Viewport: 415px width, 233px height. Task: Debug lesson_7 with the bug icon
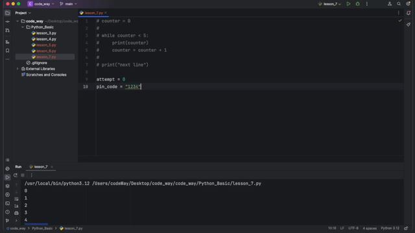click(357, 4)
